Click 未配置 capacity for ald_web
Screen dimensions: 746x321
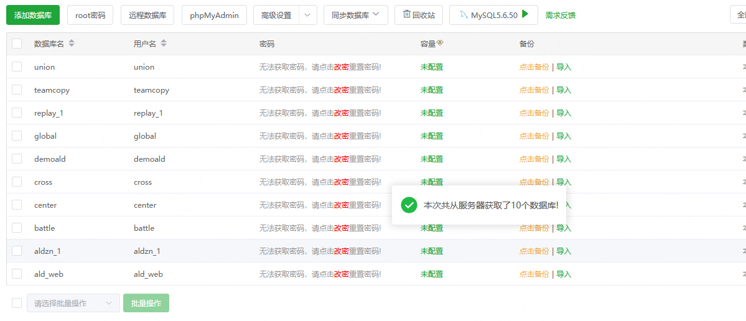pos(432,274)
